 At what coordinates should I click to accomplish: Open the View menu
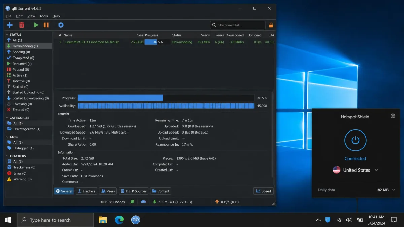(31, 16)
